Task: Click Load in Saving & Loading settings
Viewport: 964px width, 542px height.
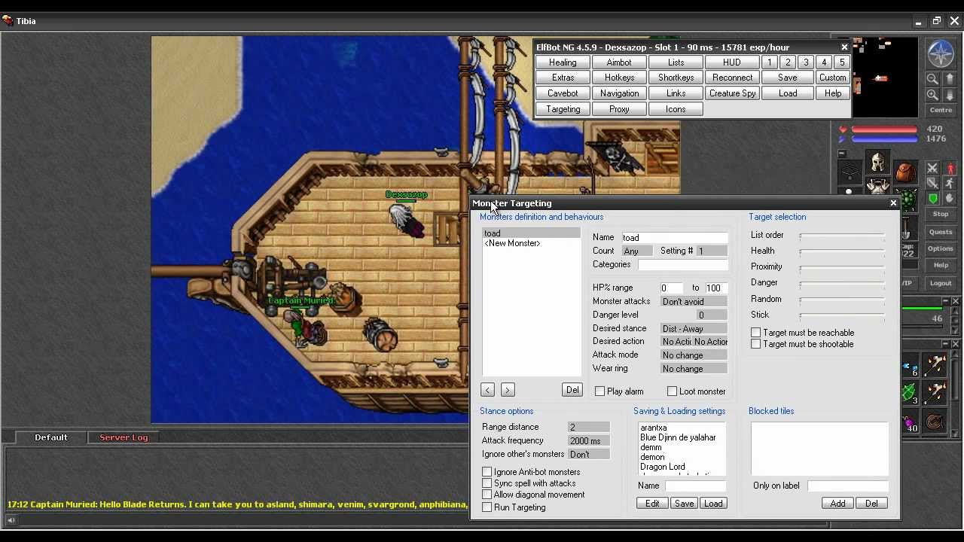Action: [713, 504]
